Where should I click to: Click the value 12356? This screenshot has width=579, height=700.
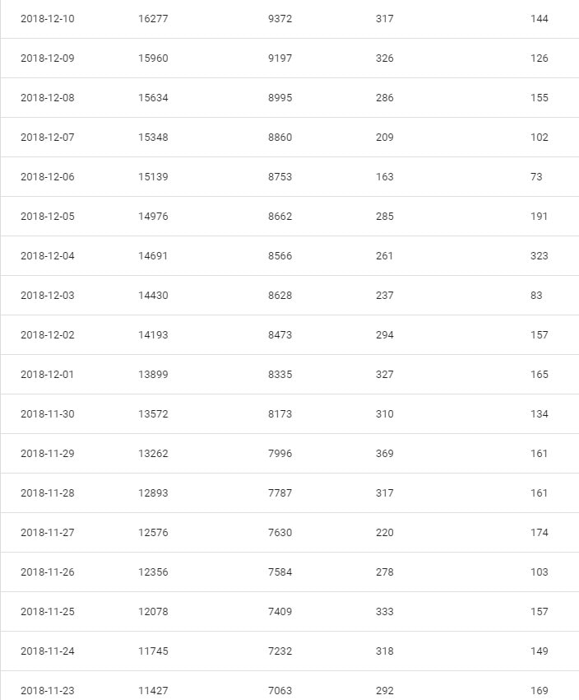click(x=153, y=572)
